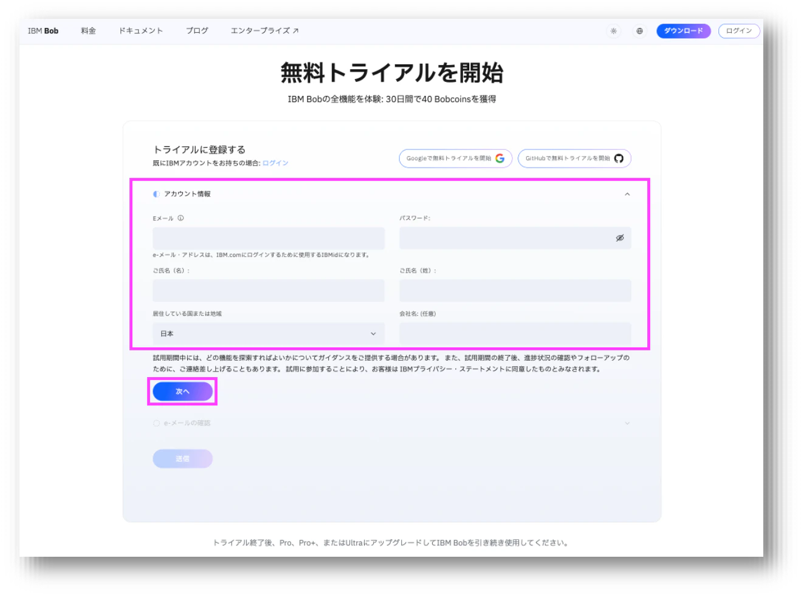Click the アカウント情報 section heading
The height and width of the screenshot is (595, 801).
pos(187,194)
